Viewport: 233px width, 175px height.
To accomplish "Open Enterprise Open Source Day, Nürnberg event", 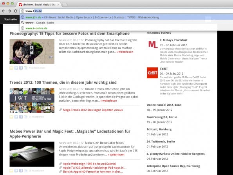I will point(173,166).
